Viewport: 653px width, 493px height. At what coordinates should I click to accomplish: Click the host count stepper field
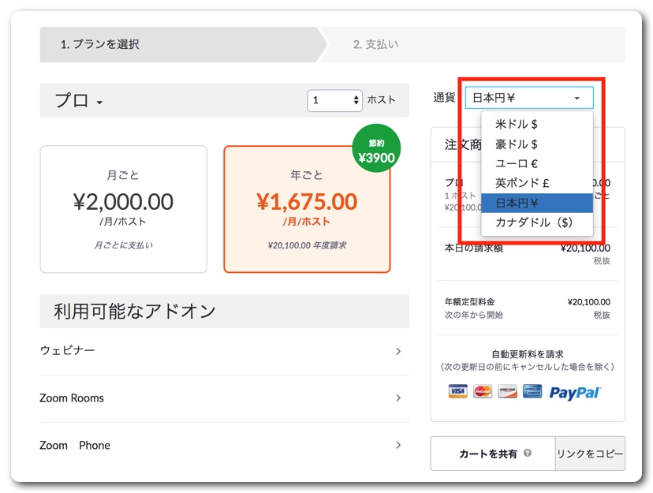334,100
